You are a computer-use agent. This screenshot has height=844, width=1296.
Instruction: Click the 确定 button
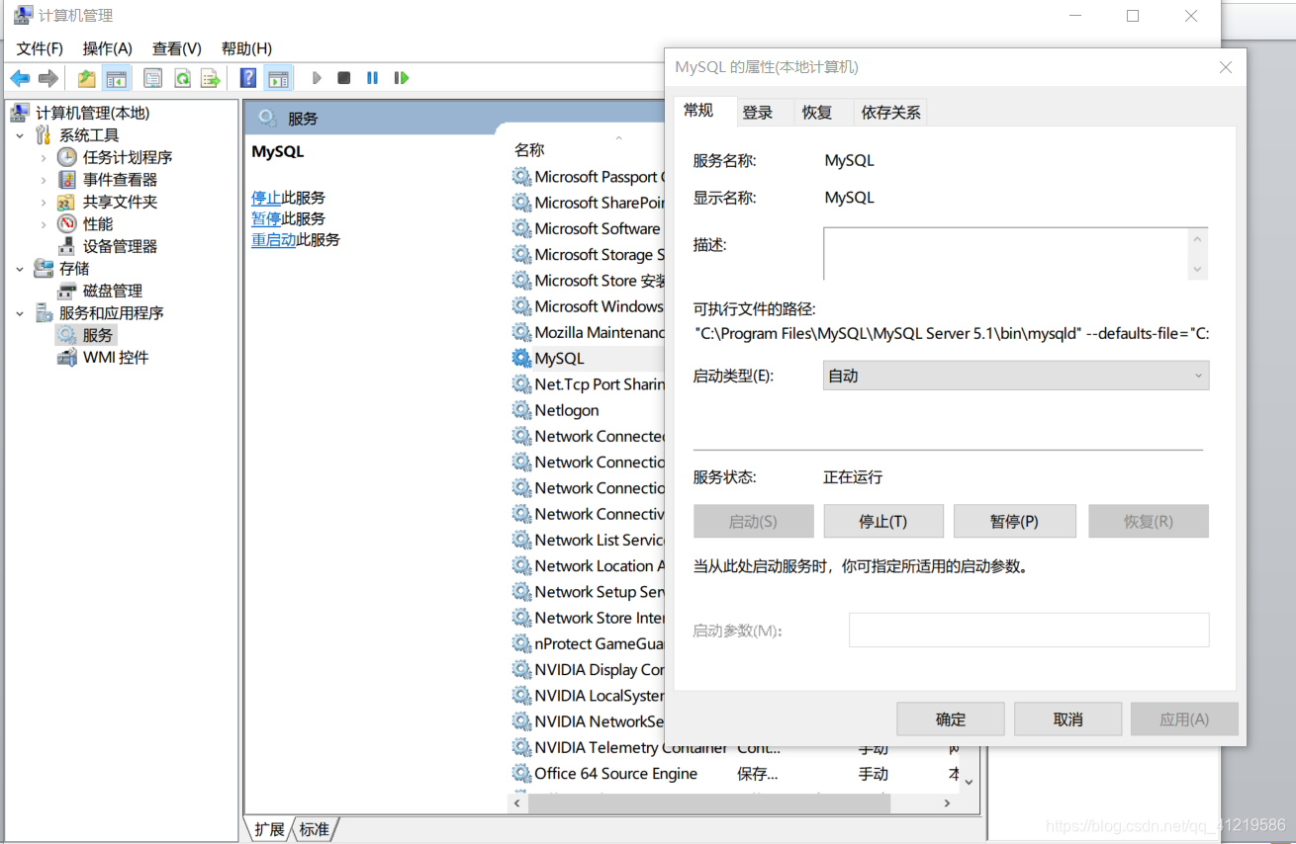951,719
